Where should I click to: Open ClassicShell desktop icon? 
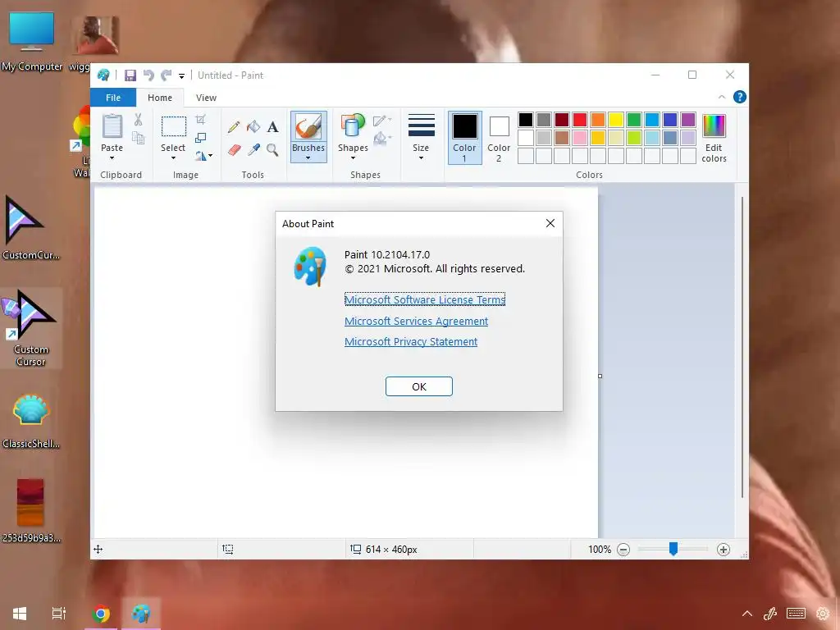tap(31, 421)
